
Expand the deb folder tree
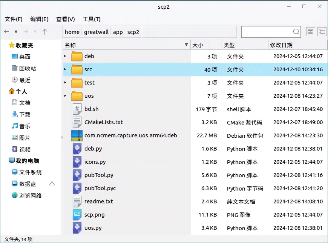click(x=65, y=56)
